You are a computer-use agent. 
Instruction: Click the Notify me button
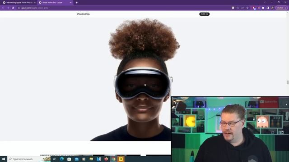pyautogui.click(x=204, y=14)
